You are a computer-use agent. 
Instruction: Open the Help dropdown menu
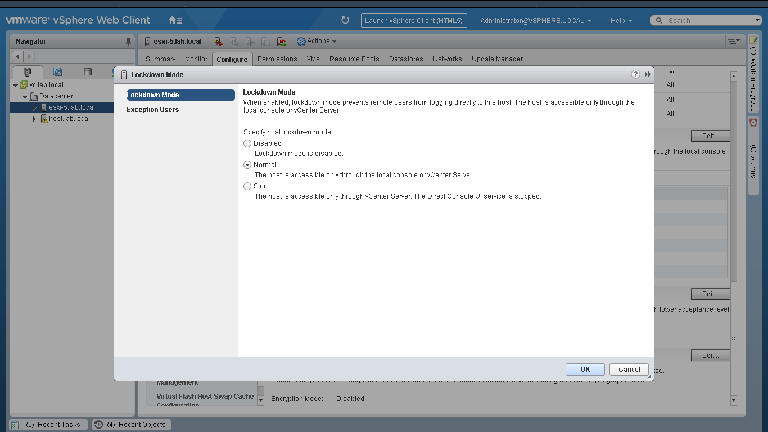pos(621,20)
